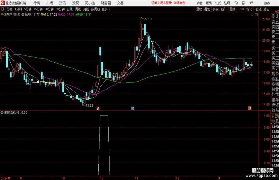Viewport: 279px width, 180px height.
Task: Open the 财富圈 menu
Action: click(106, 3)
